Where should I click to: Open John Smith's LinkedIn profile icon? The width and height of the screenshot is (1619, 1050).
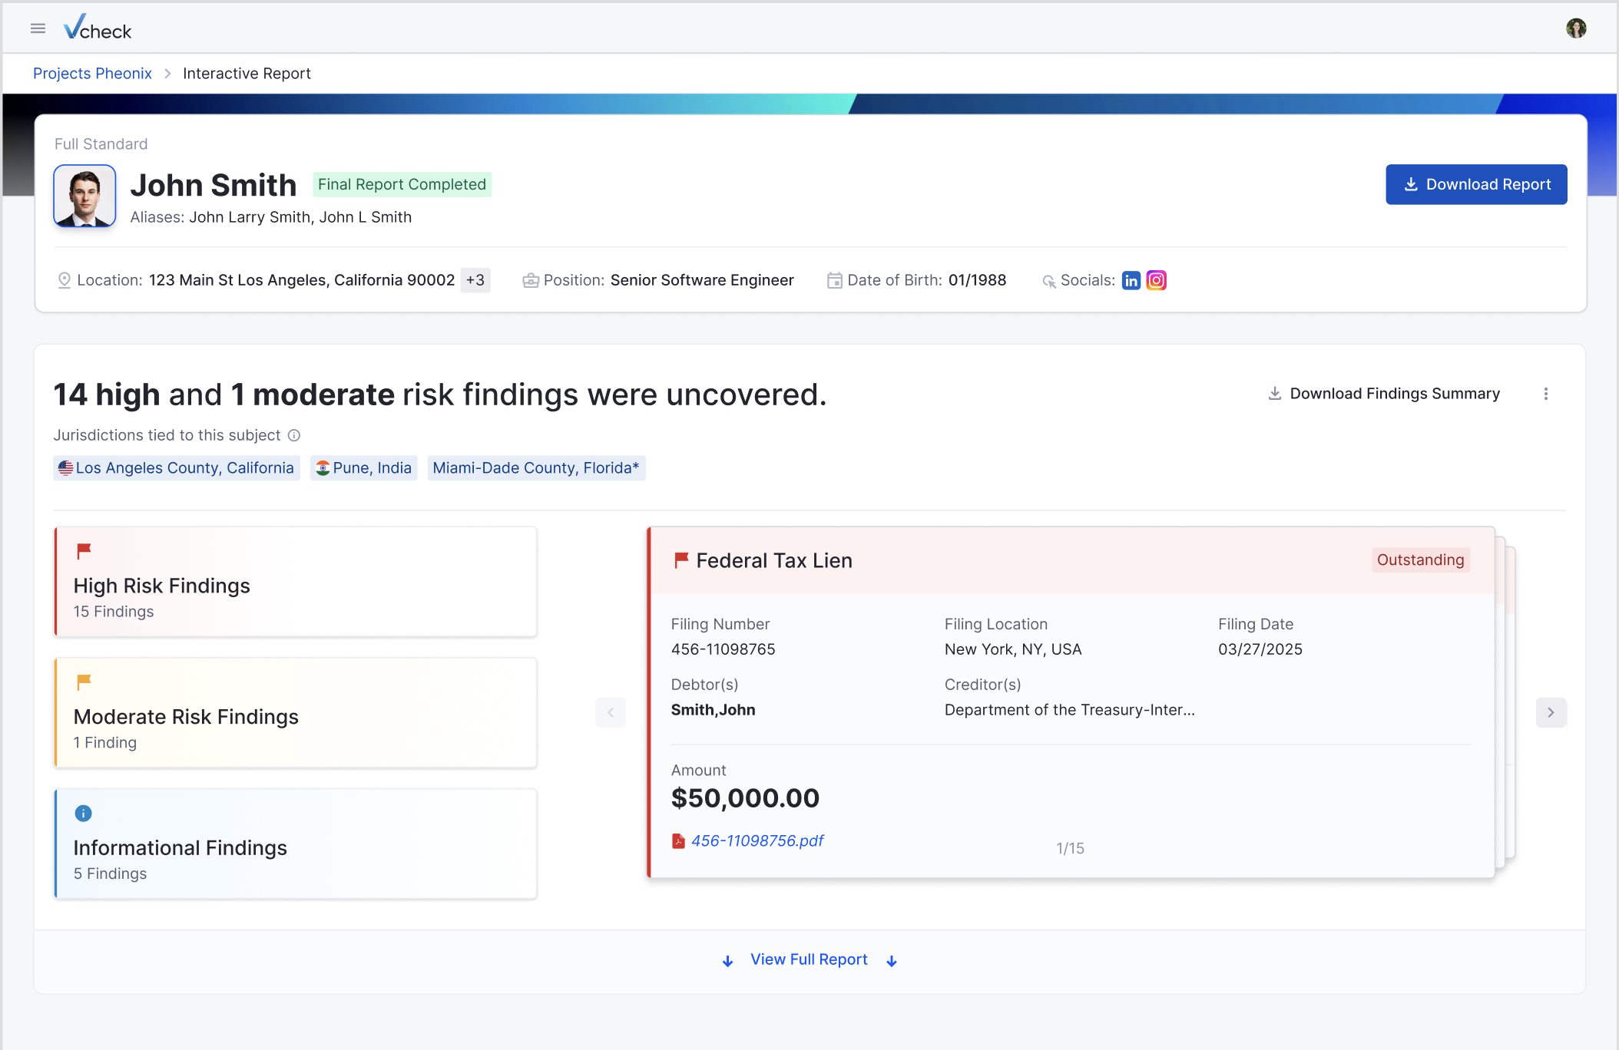point(1131,281)
